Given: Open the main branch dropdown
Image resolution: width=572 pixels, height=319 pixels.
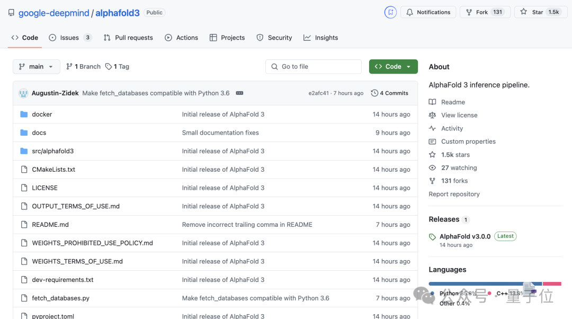Looking at the screenshot, I should pyautogui.click(x=36, y=66).
